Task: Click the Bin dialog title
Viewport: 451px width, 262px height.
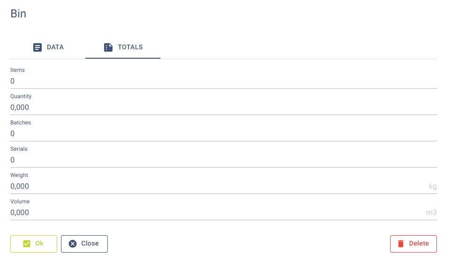Action: click(x=18, y=14)
